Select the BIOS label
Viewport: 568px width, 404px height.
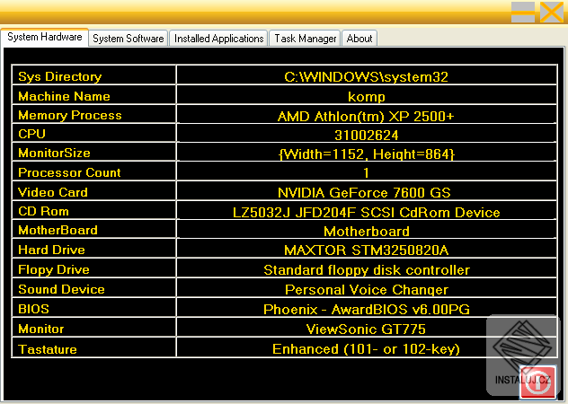33,309
